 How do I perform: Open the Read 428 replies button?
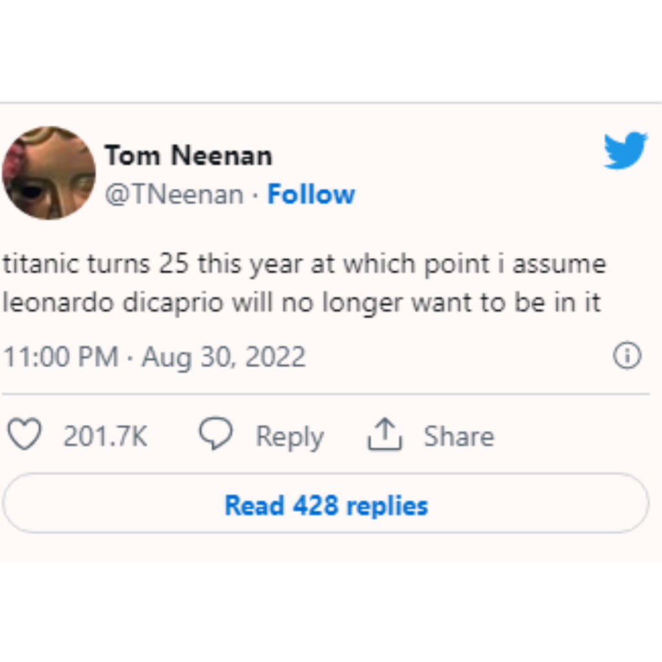coord(326,503)
